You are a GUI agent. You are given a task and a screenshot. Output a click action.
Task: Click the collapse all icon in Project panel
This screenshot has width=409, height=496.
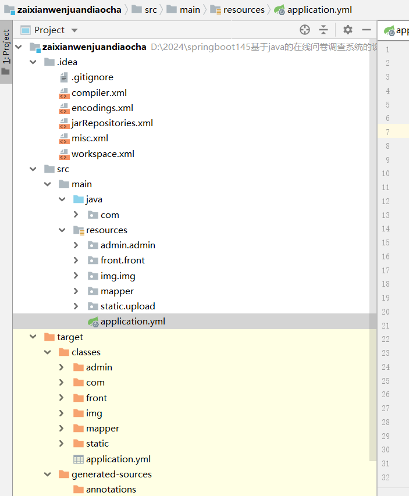(x=323, y=30)
